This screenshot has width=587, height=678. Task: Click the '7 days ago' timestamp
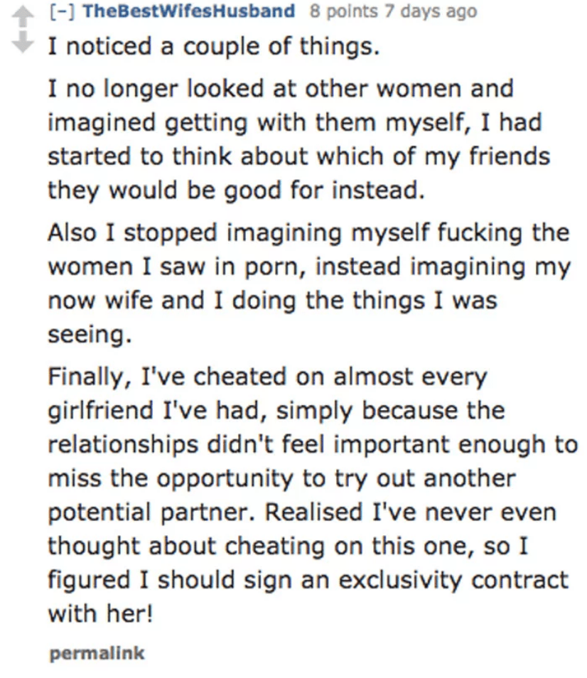pyautogui.click(x=431, y=11)
